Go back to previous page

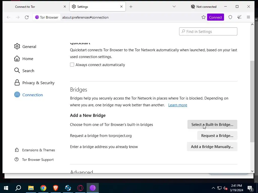[x=9, y=17]
